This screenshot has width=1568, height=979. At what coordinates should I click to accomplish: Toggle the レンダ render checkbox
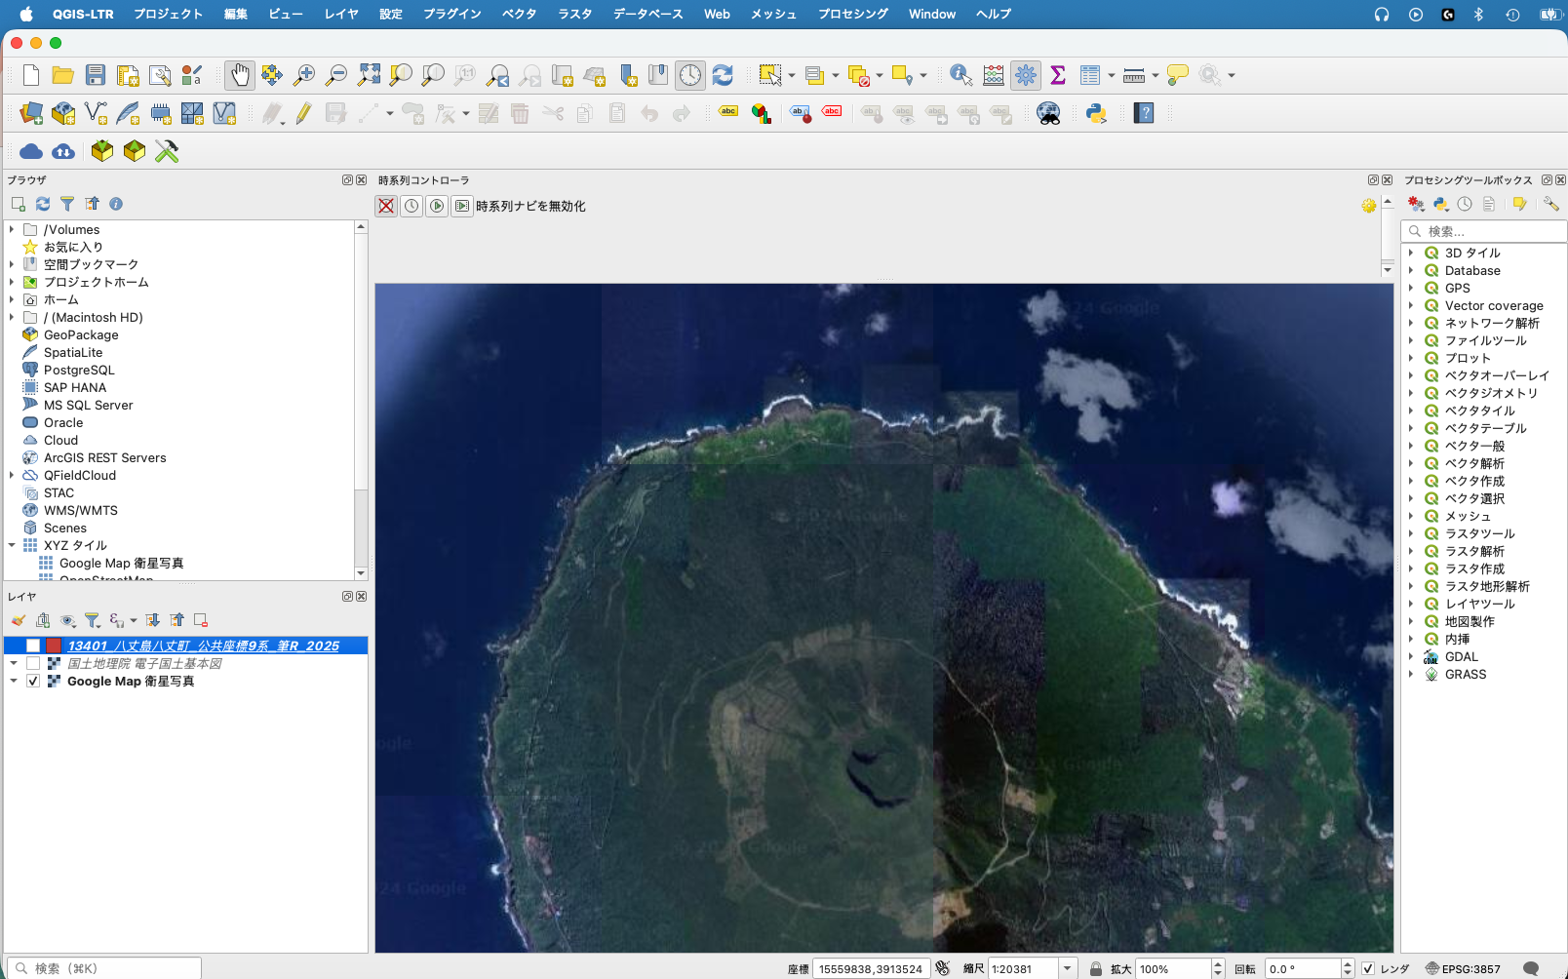(1368, 968)
